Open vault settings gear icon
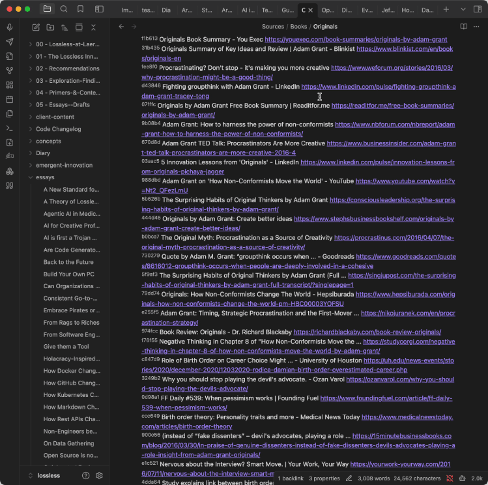 click(x=99, y=475)
